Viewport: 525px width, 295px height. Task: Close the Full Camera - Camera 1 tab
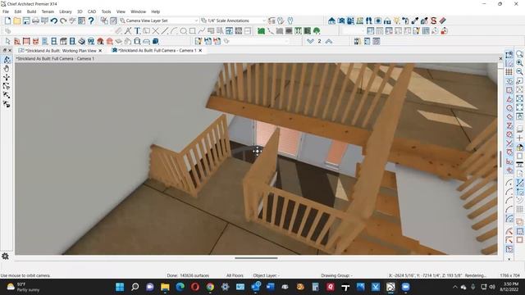tap(200, 51)
